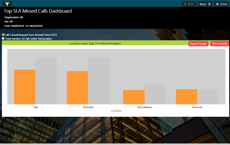The image size is (230, 145).
Task: Open the filter funnel icon
Action: tap(7, 4)
